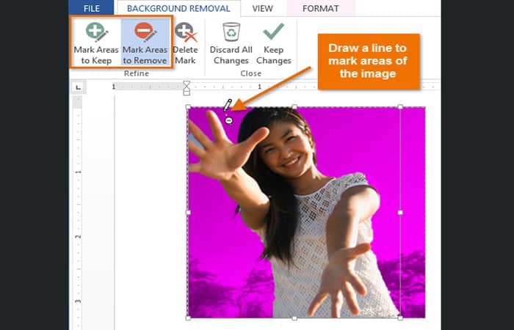
Task: Click the woman's photo in document
Action: pyautogui.click(x=306, y=213)
